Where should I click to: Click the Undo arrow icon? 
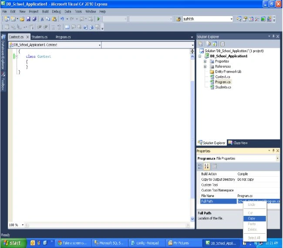(x=62, y=19)
